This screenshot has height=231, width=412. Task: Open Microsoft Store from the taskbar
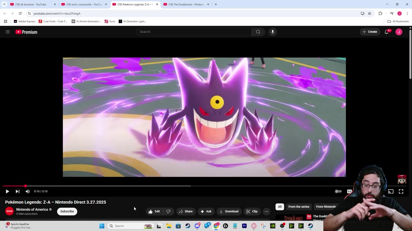point(178,226)
